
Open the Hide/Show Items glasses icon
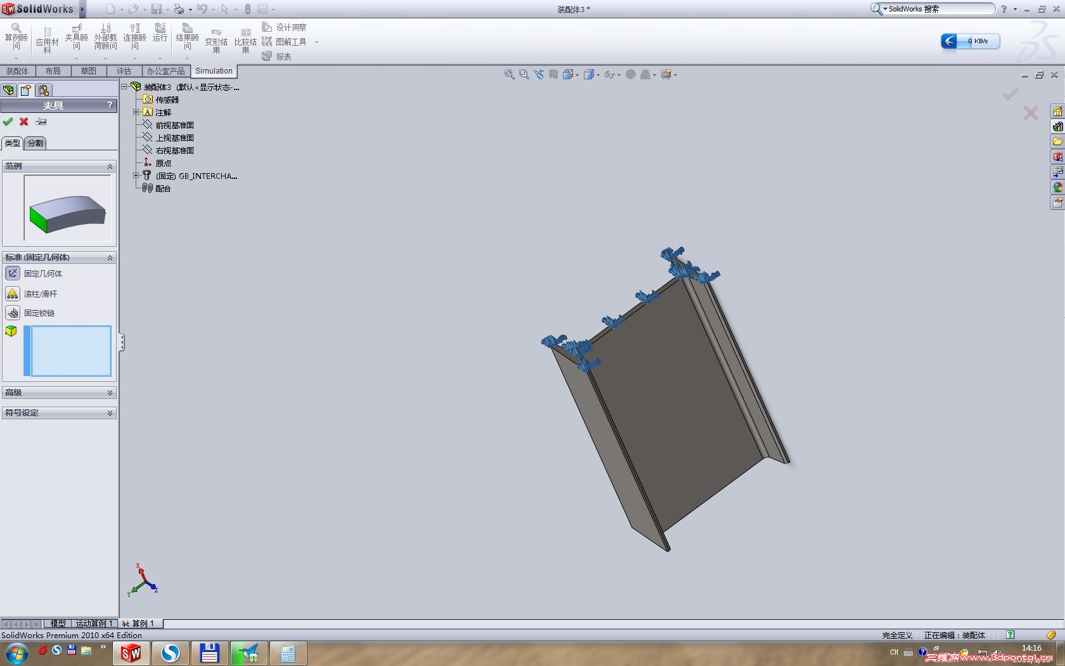point(609,74)
